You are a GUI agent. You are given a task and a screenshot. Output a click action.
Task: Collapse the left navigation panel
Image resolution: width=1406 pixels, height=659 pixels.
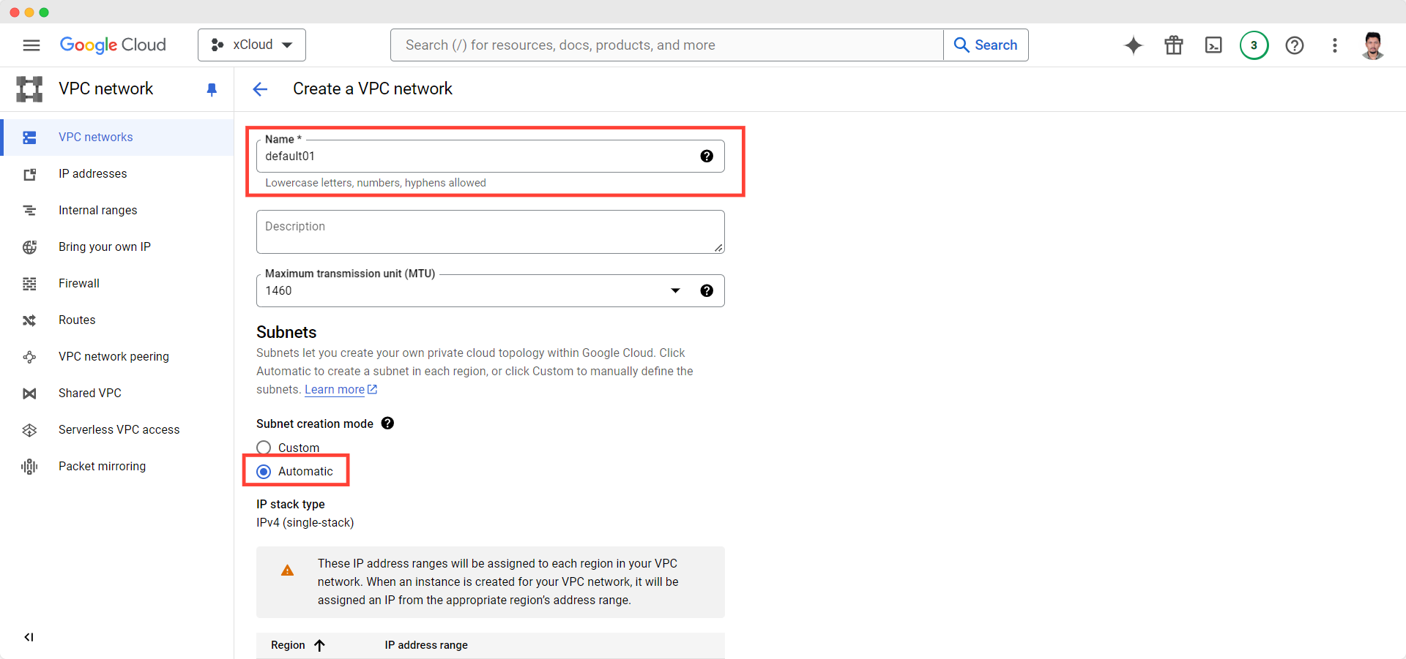(x=29, y=637)
